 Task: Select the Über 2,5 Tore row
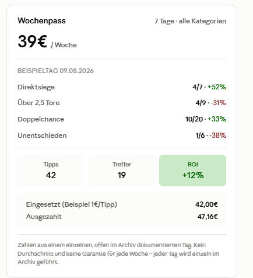122,103
